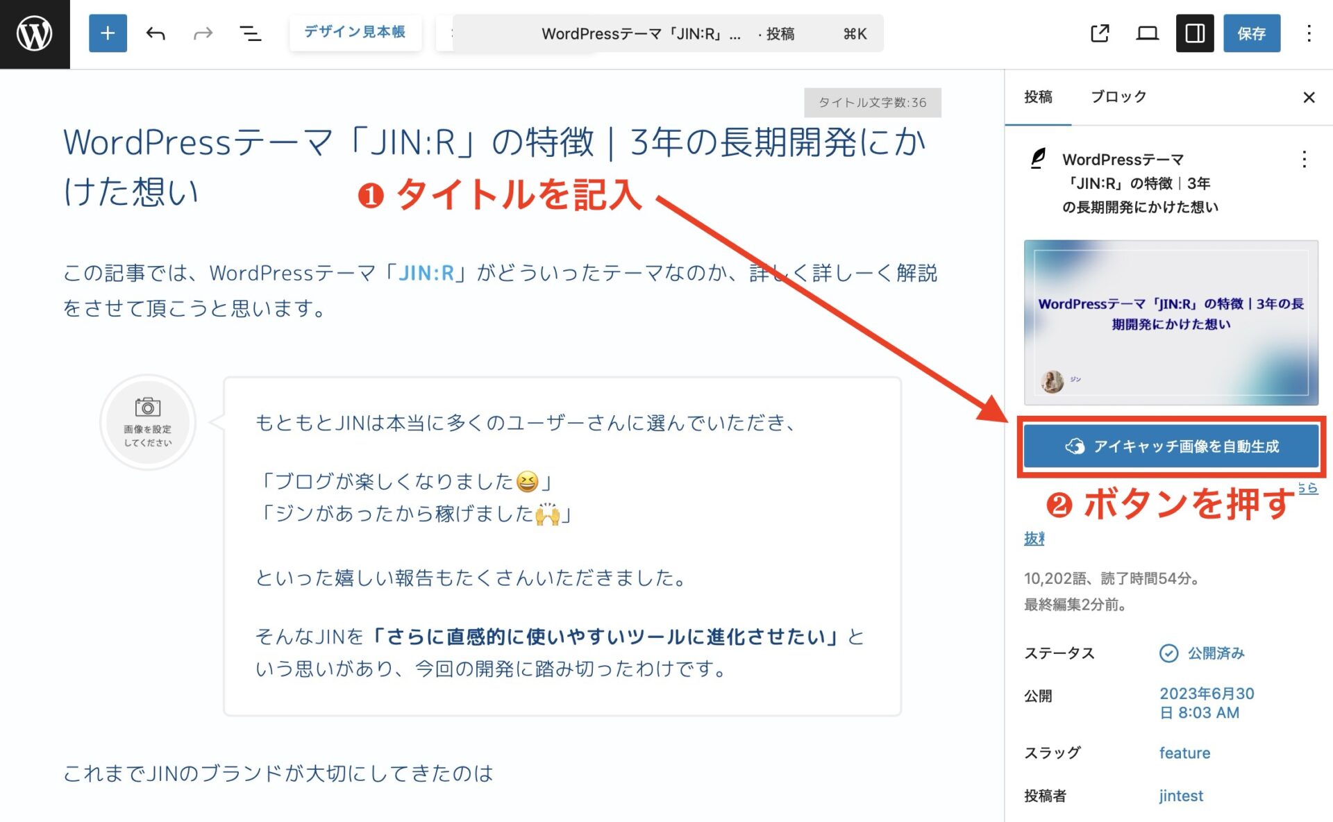Change the publish date 2023年6月30日

coord(1207,703)
